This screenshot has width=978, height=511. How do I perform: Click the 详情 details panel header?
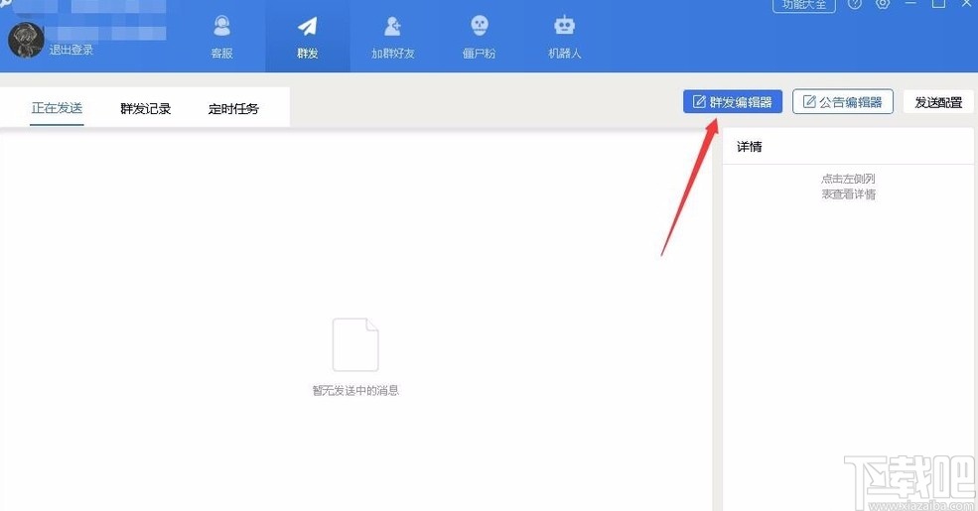[749, 147]
